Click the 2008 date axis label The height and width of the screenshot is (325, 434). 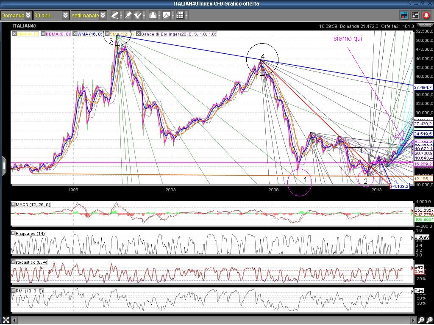click(273, 190)
